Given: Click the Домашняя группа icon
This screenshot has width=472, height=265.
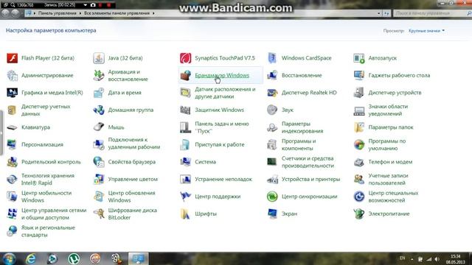Looking at the screenshot, I should pos(99,110).
